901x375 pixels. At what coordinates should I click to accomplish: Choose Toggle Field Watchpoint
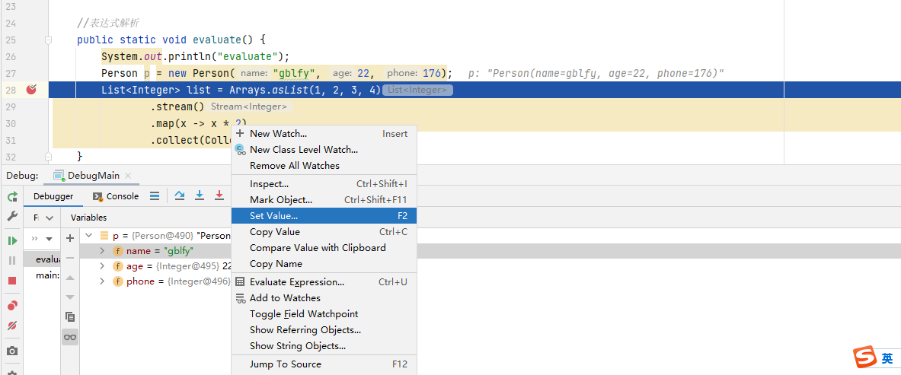pos(324,314)
